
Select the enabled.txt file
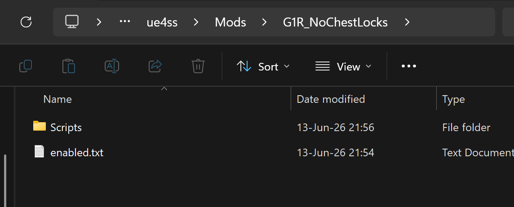tap(77, 153)
